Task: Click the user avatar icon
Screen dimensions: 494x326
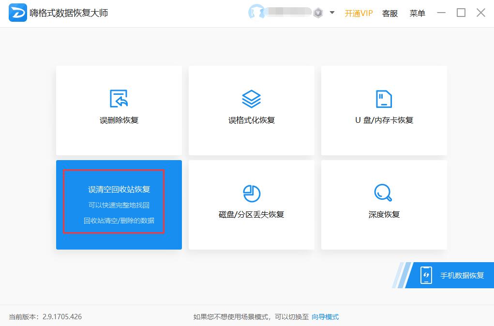Action: click(x=256, y=13)
